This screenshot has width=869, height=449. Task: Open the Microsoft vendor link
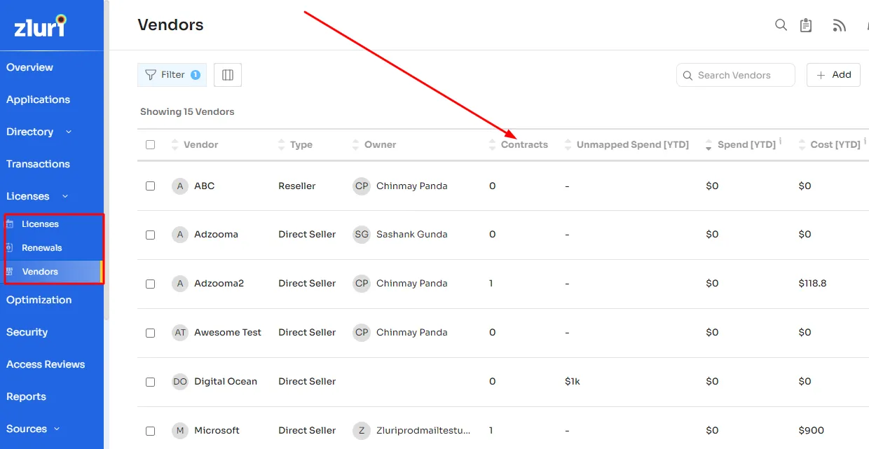tap(217, 431)
